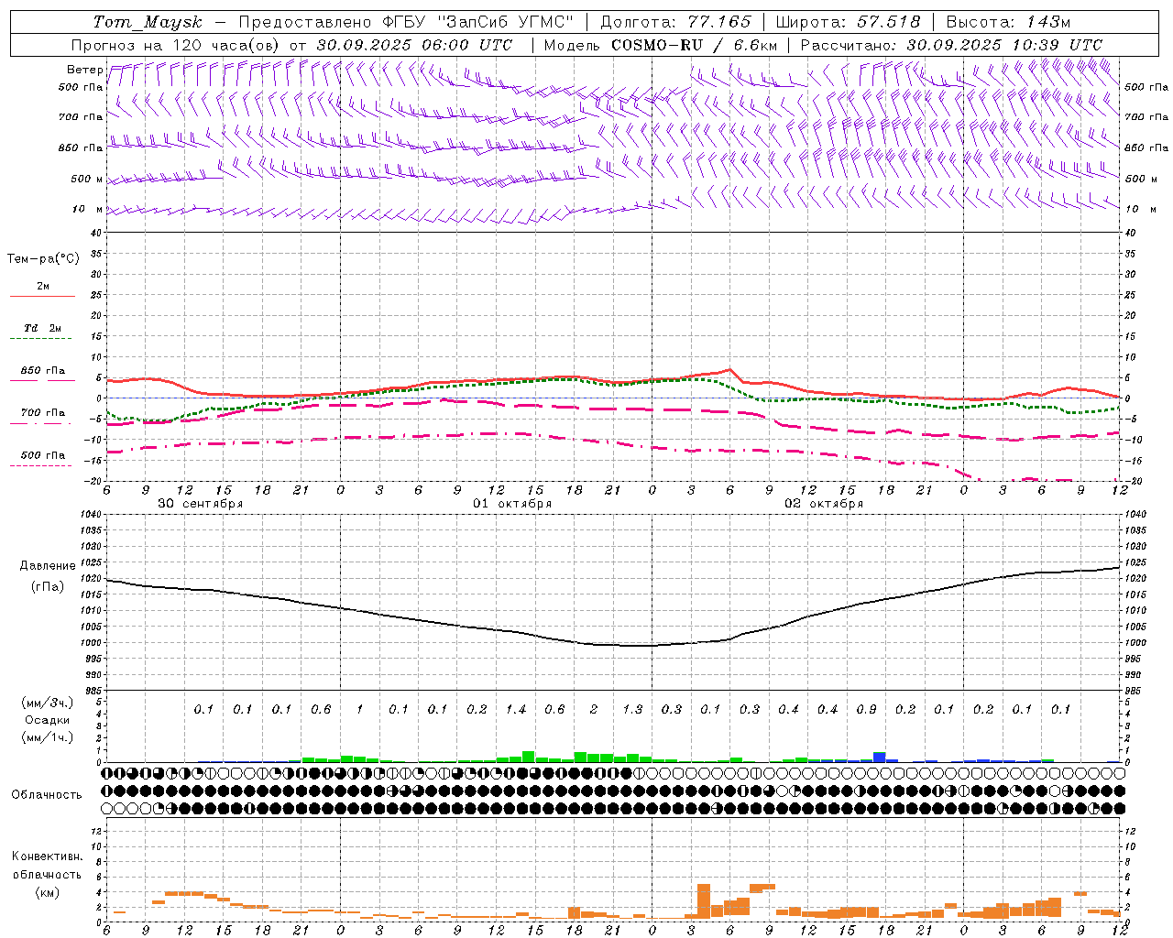The height and width of the screenshot is (938, 1173).
Task: Click the 'Td 2м' dew point legend label
Action: point(42,328)
